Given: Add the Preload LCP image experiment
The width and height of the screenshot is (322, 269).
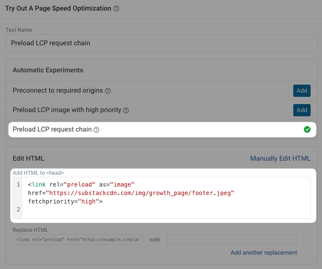Looking at the screenshot, I should [x=302, y=110].
